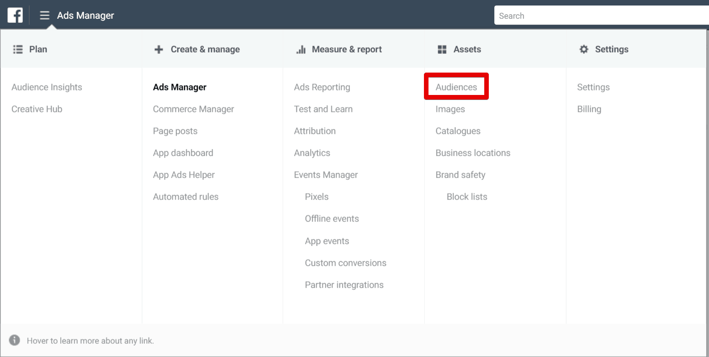Select Ads Manager in Create & manage
The width and height of the screenshot is (709, 357).
(x=180, y=87)
